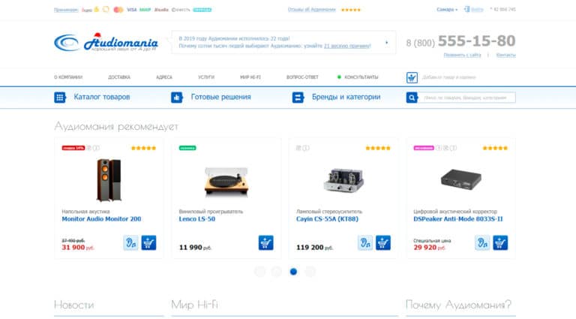Click the star rating of Cayin CS-55A
Screen dimensions: 576x319
point(378,148)
